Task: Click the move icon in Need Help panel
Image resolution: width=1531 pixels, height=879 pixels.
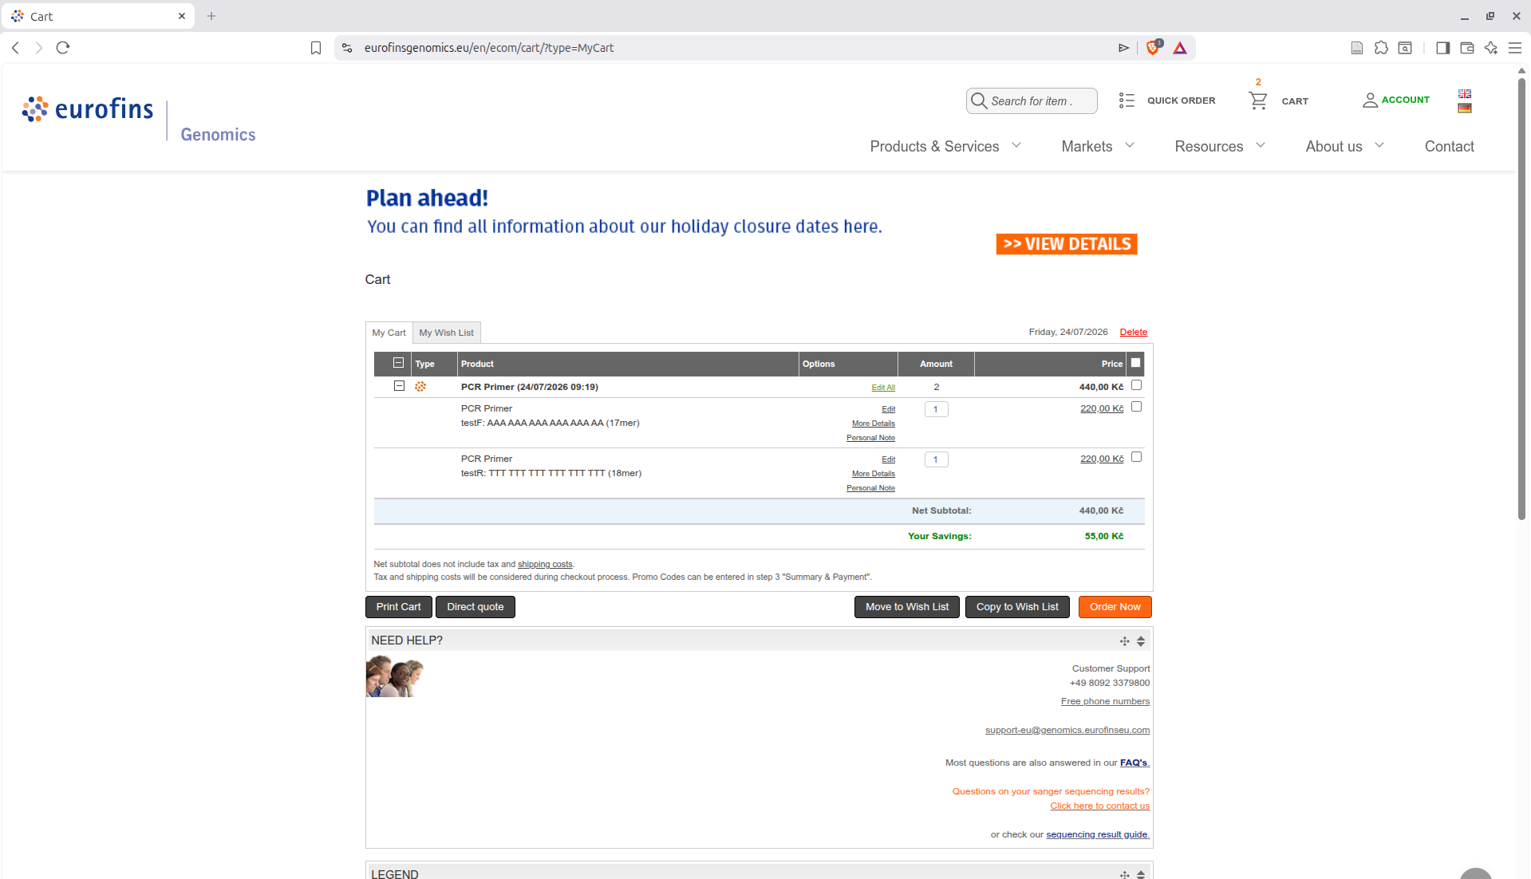Action: pyautogui.click(x=1124, y=641)
